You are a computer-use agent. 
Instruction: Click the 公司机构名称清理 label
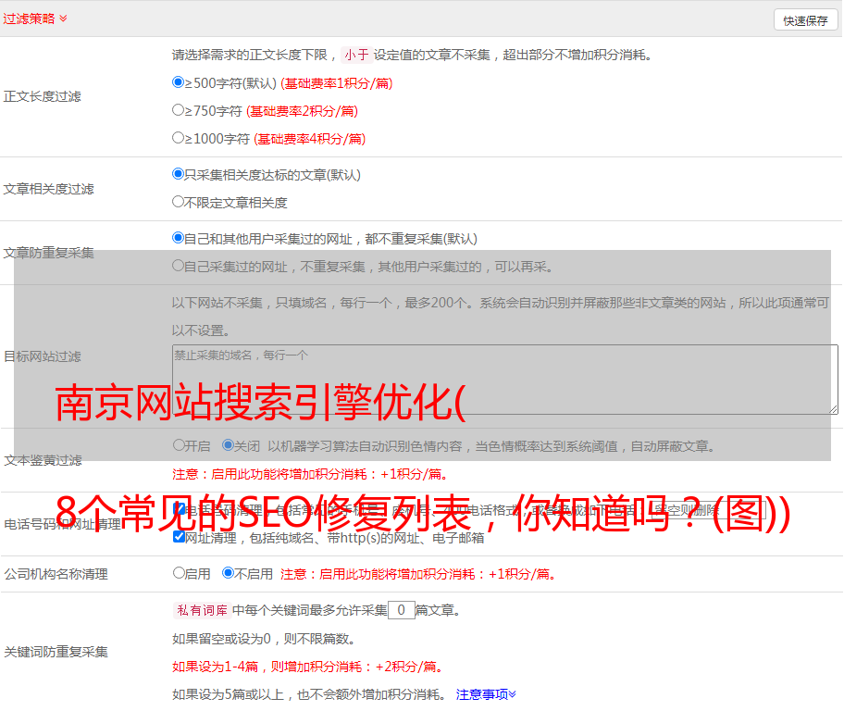(x=56, y=574)
